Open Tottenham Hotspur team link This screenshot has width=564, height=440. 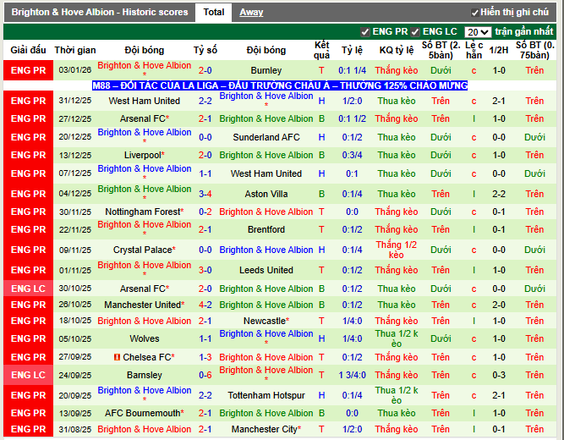click(266, 395)
